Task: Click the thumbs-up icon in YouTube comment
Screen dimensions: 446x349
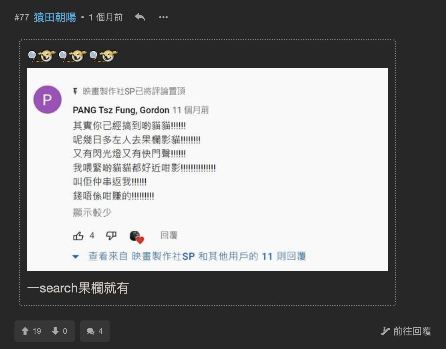Action: coord(78,236)
